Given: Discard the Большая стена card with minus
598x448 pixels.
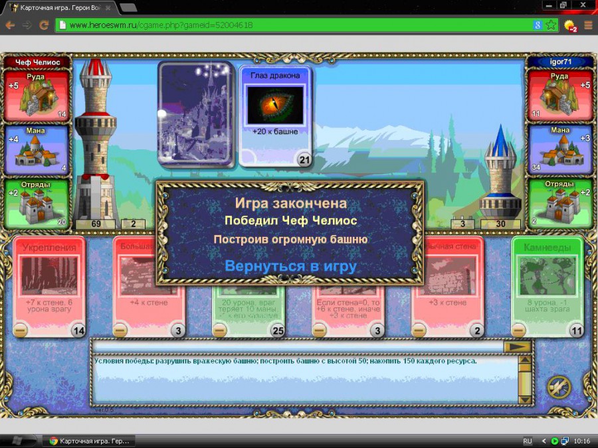Looking at the screenshot, I should pos(120,330).
